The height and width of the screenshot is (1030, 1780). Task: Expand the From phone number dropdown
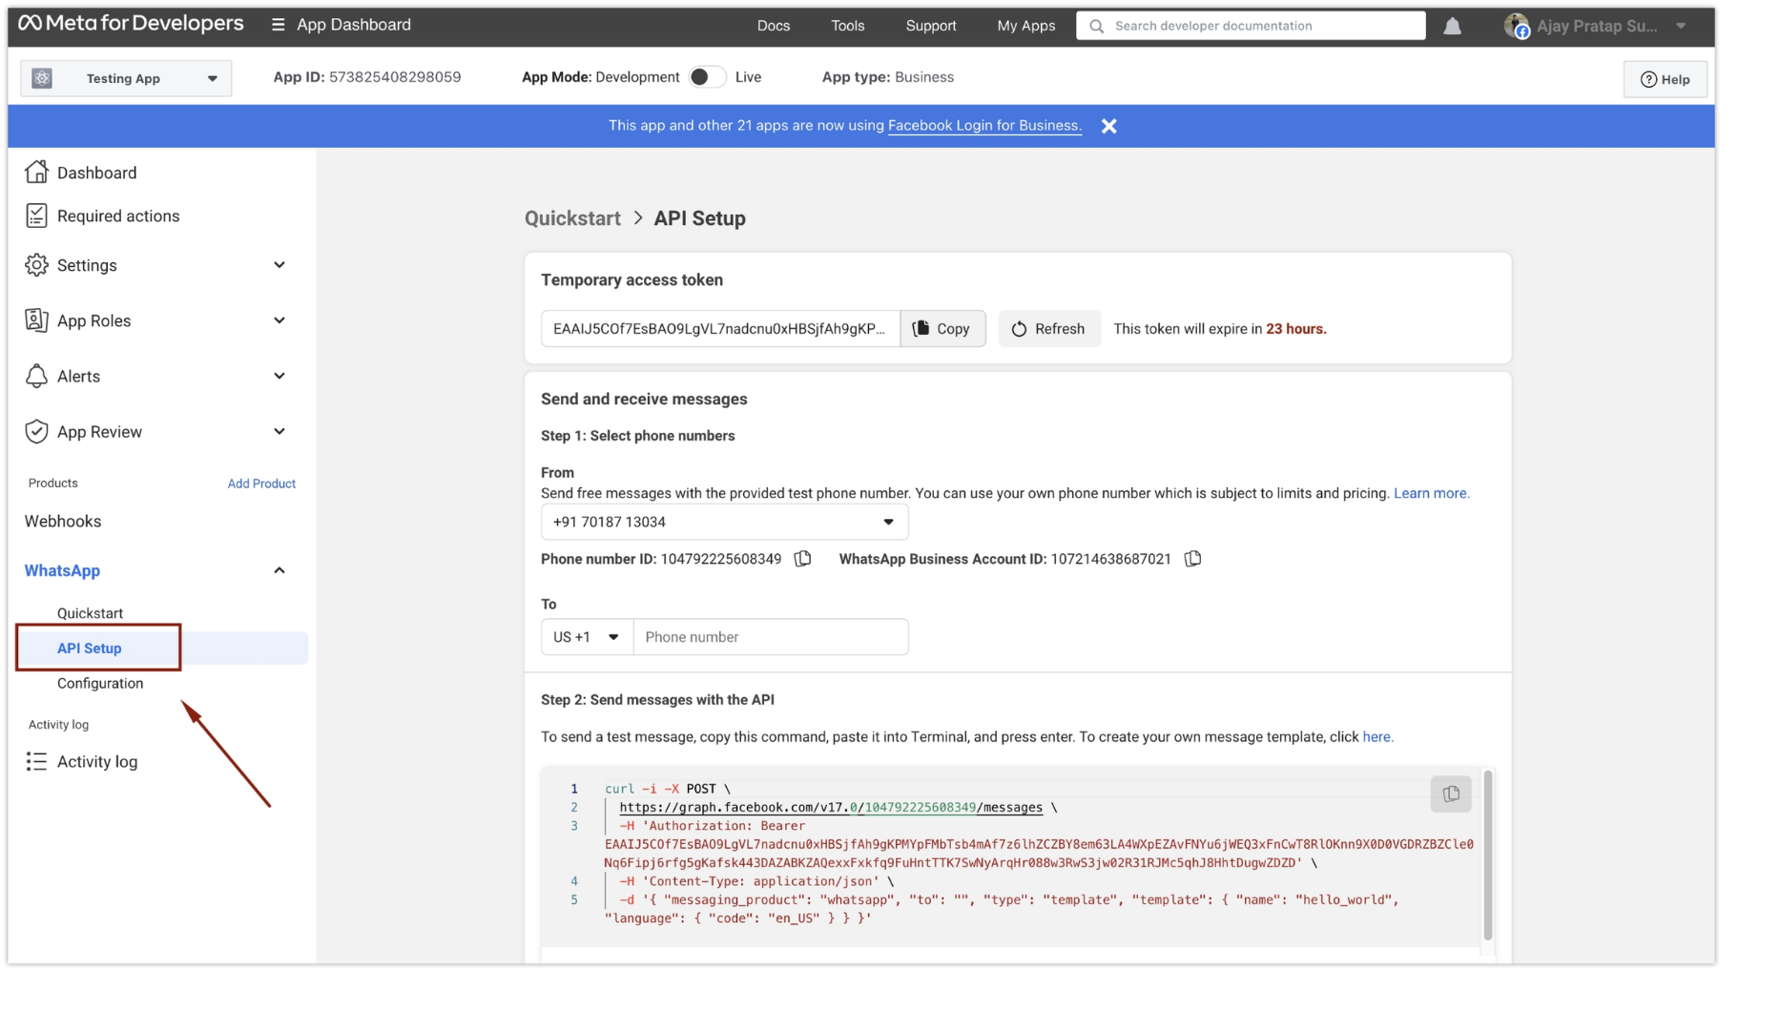click(887, 522)
